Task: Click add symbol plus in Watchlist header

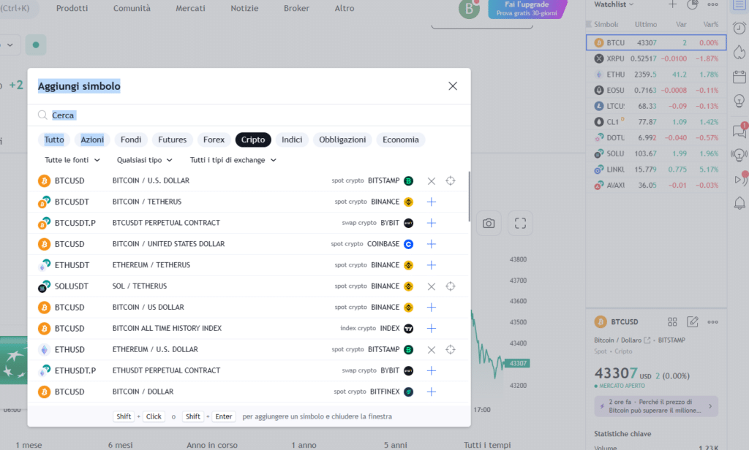Action: 673,4
